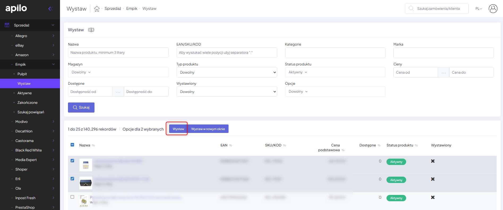Open the Status produktu Aktywny dropdown

[335, 72]
